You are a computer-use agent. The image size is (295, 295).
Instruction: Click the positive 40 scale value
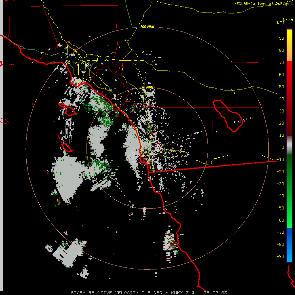[282, 99]
